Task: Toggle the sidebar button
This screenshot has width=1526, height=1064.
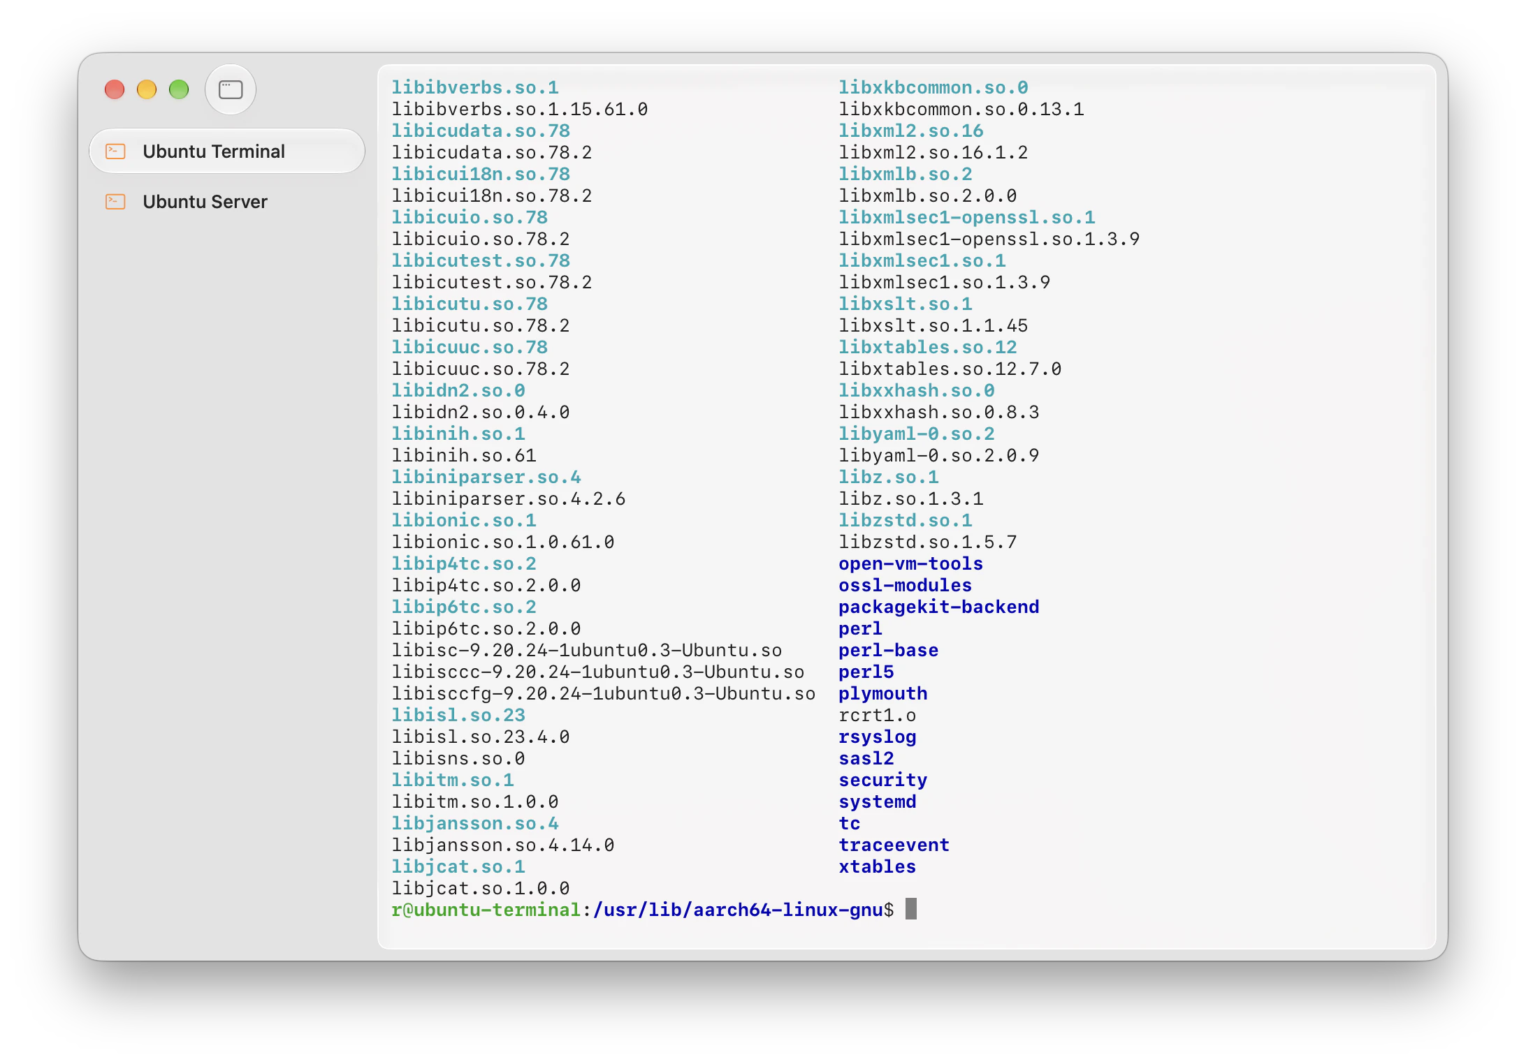Action: coord(231,89)
